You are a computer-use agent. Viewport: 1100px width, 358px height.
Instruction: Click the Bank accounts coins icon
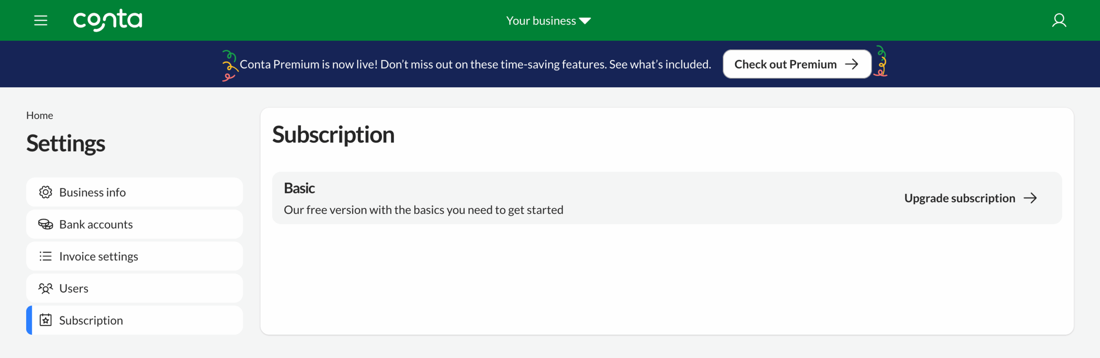click(45, 224)
